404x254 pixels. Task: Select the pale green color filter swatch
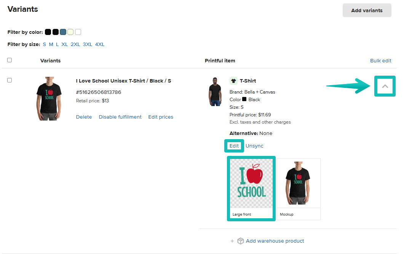click(70, 32)
